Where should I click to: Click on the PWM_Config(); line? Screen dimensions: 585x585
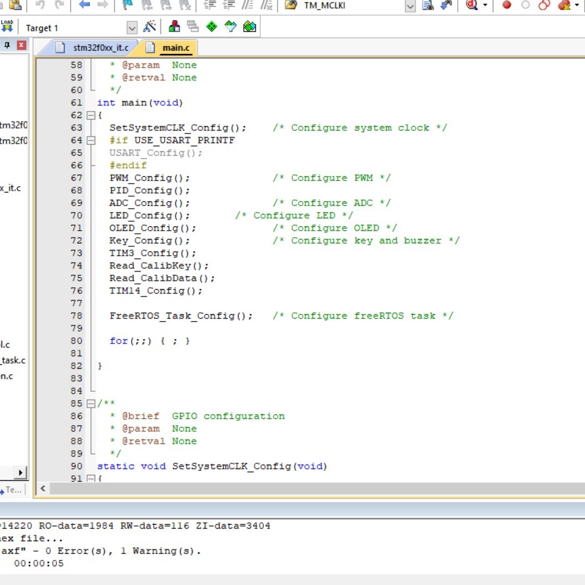(x=149, y=178)
